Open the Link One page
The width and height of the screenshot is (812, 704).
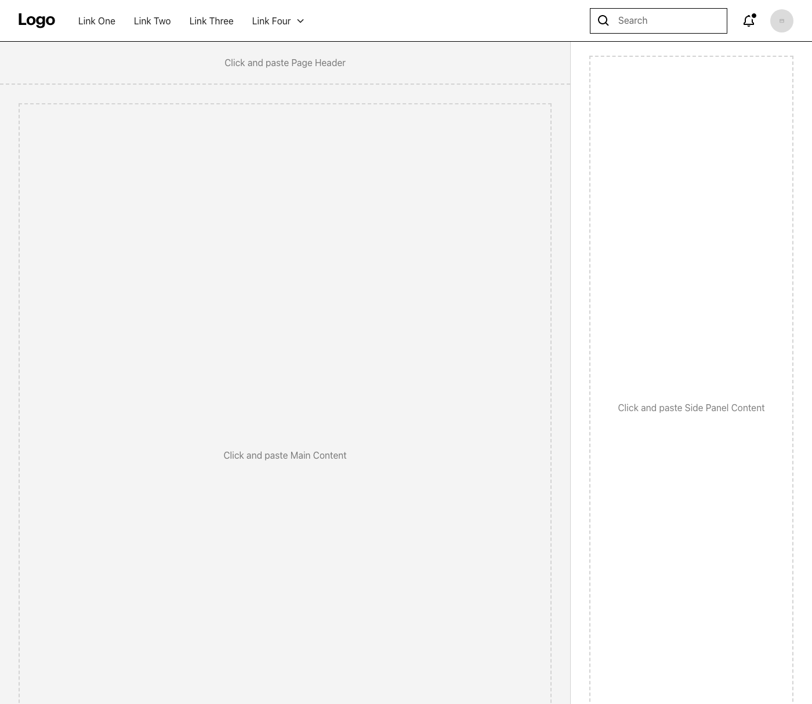(97, 21)
